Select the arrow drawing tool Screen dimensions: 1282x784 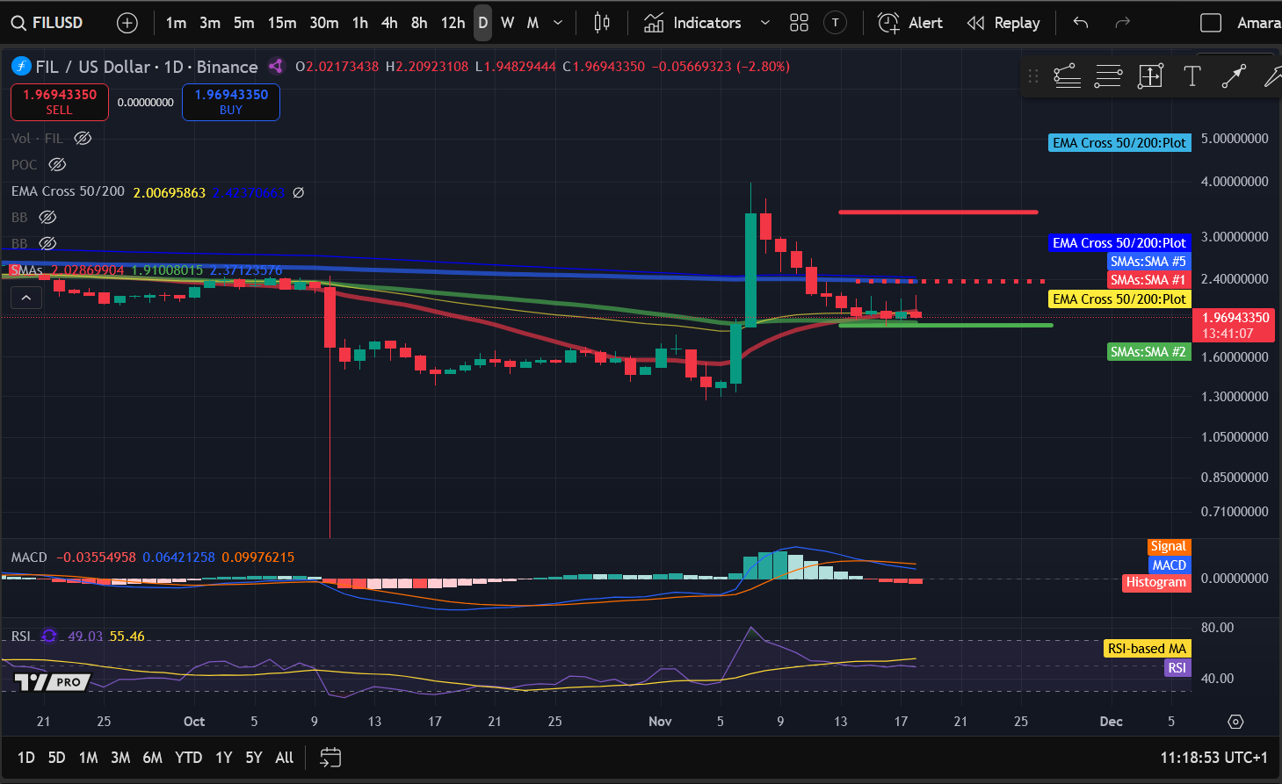pyautogui.click(x=1234, y=76)
